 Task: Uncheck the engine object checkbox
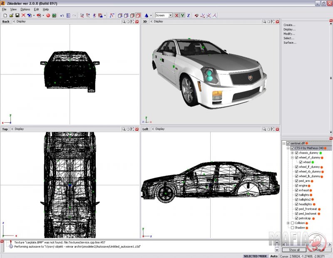[x=296, y=186]
